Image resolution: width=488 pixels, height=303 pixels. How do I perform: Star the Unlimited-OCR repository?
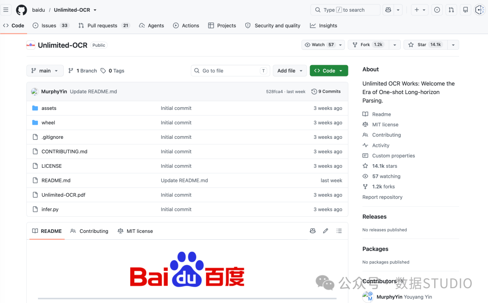tap(426, 45)
